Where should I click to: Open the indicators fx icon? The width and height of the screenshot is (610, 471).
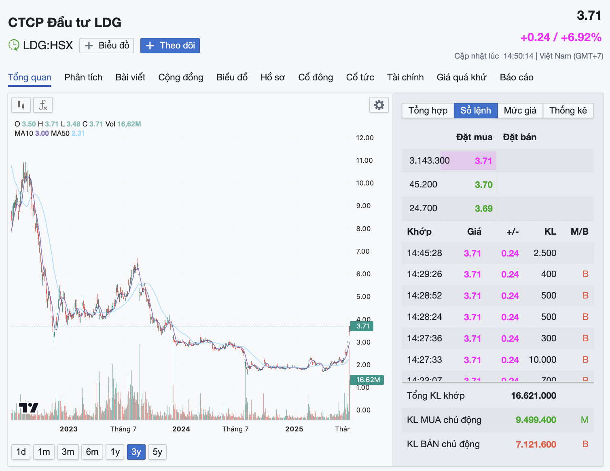click(x=43, y=105)
